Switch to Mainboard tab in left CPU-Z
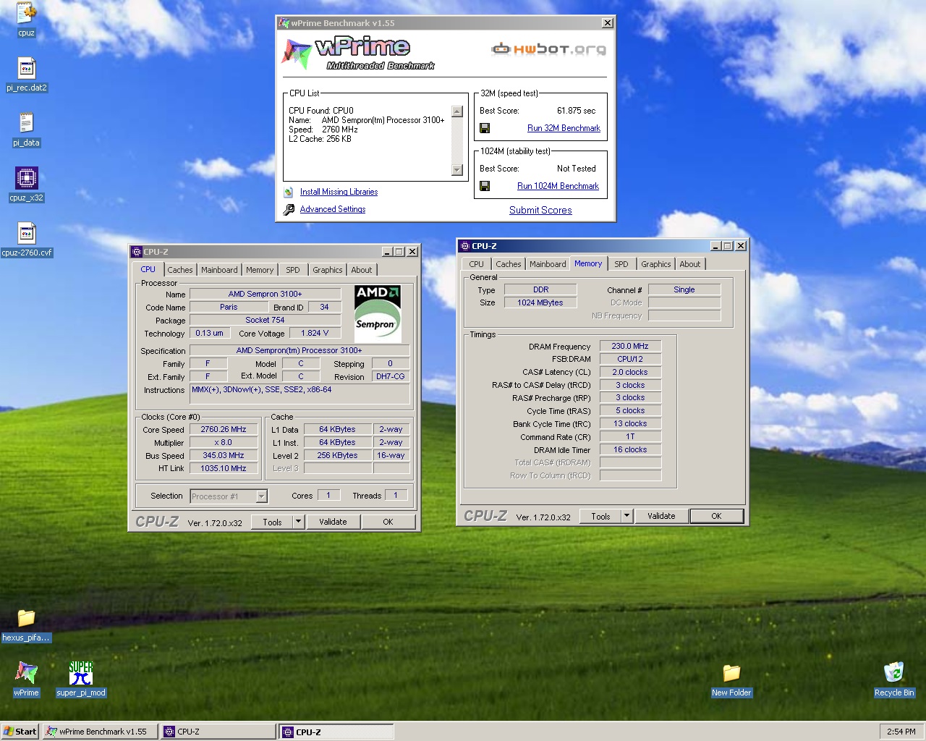926x741 pixels. coord(219,270)
